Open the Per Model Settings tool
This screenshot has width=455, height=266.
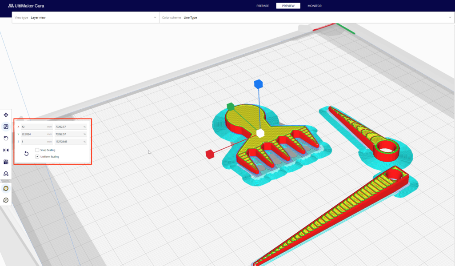click(6, 162)
